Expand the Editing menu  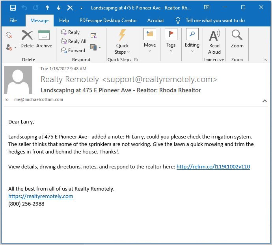192,41
